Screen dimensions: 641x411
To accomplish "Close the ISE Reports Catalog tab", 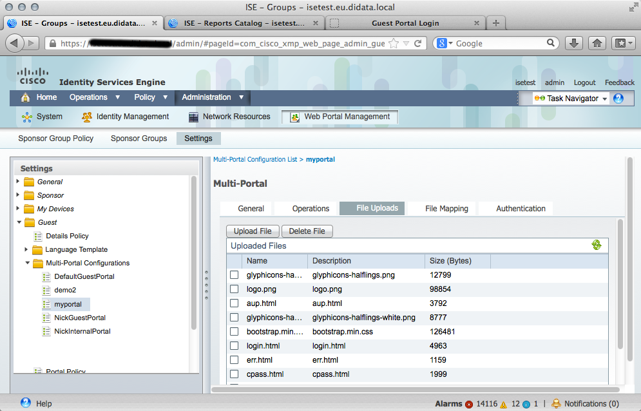I will pyautogui.click(x=316, y=23).
